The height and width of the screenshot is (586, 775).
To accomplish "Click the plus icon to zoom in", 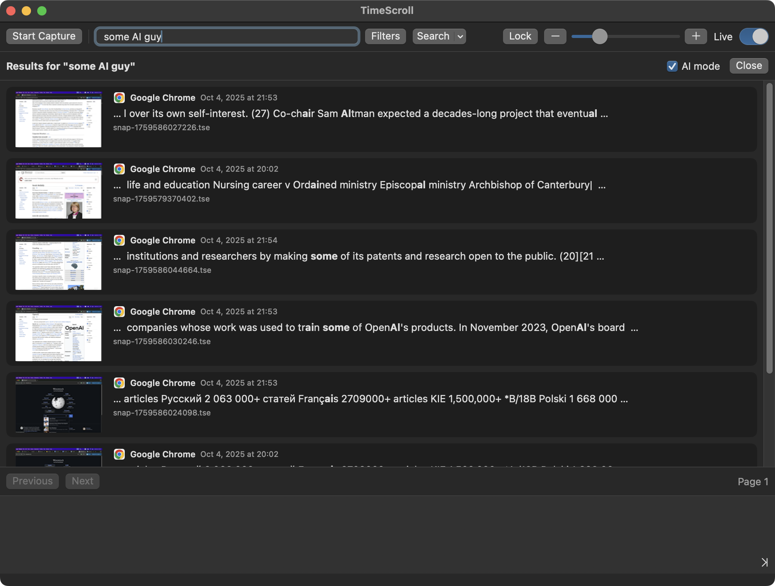I will [696, 36].
